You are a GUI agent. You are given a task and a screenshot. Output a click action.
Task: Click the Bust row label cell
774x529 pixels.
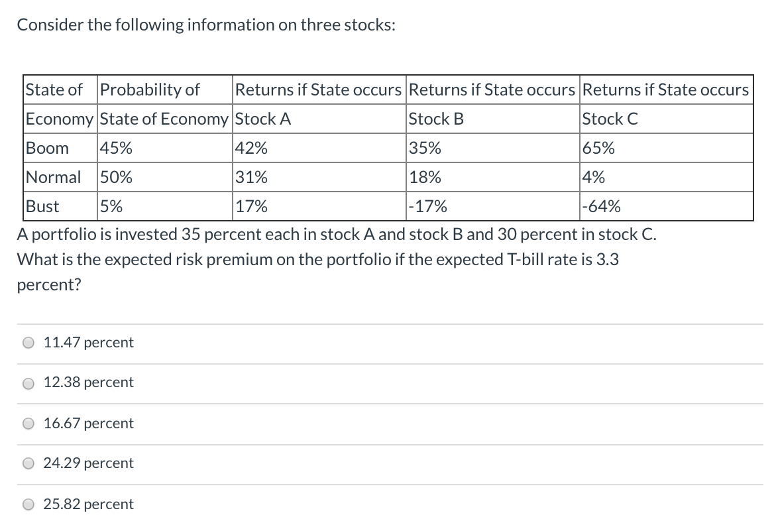42,207
